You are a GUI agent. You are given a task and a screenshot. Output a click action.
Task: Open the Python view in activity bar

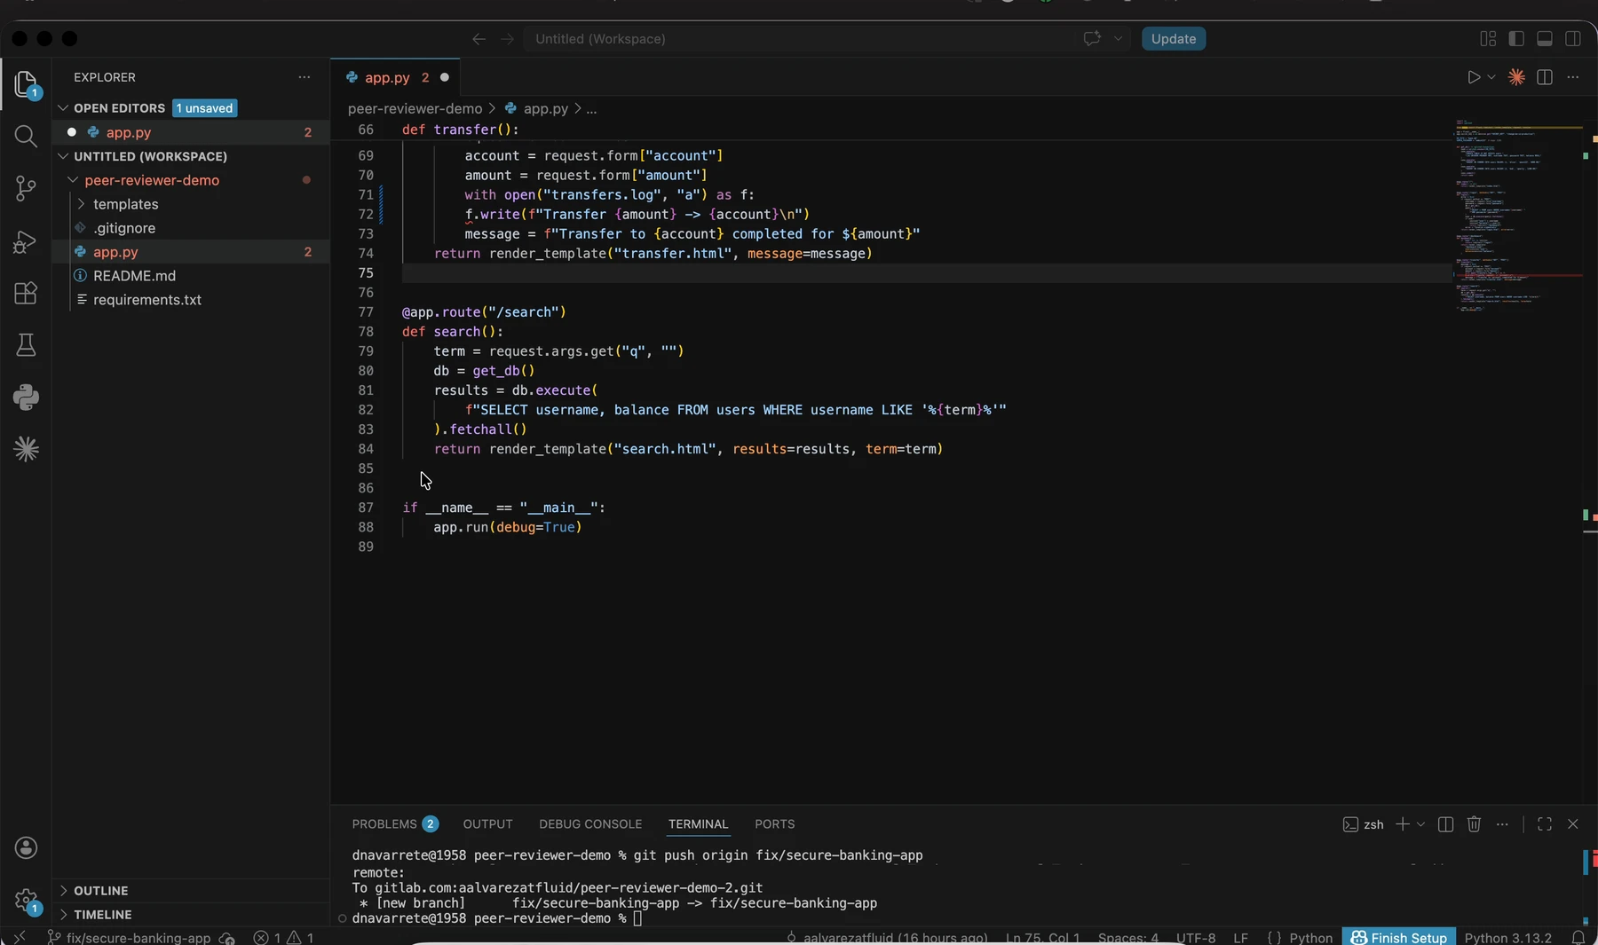coord(26,397)
